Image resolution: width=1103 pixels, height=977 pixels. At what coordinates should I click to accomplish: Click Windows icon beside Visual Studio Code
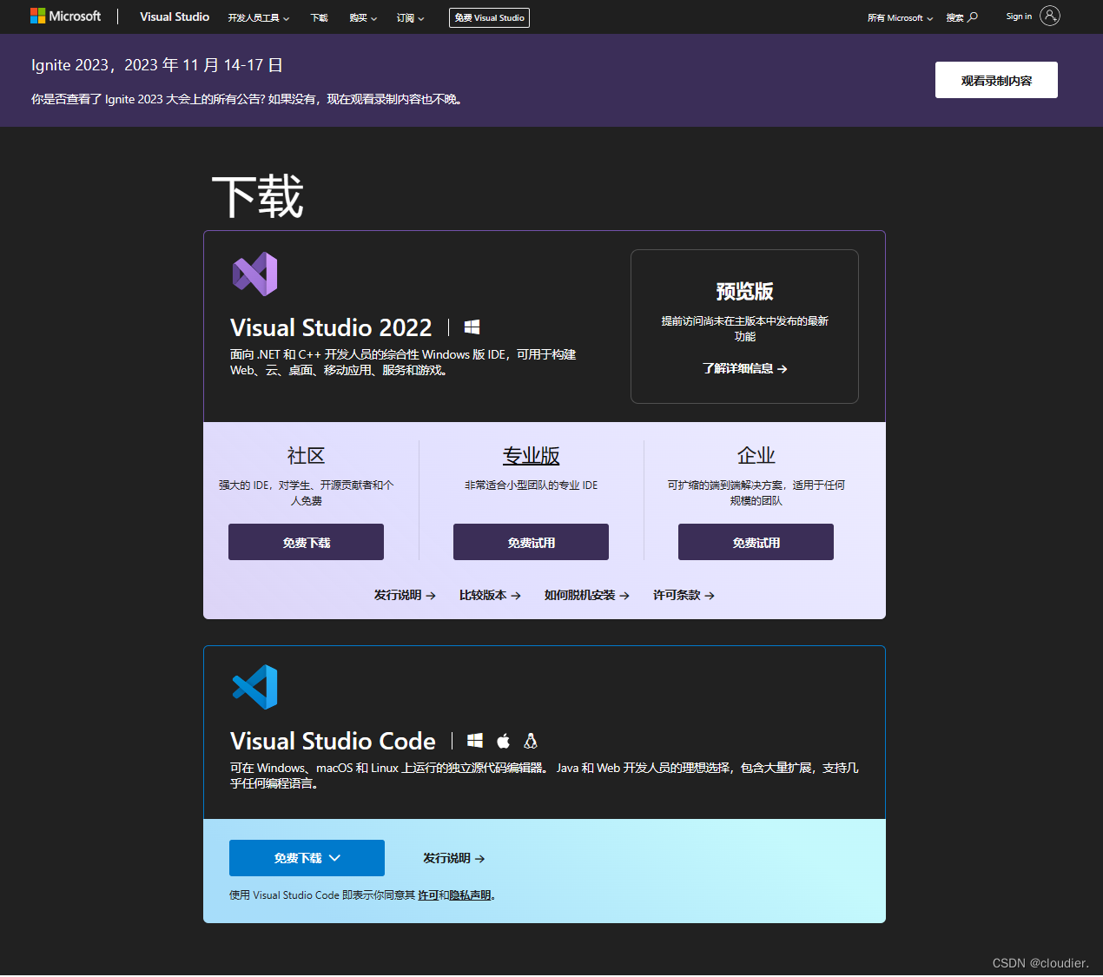[x=474, y=741]
